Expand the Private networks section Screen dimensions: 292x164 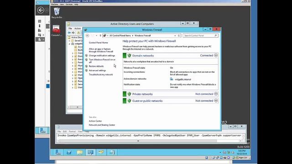coord(216,94)
